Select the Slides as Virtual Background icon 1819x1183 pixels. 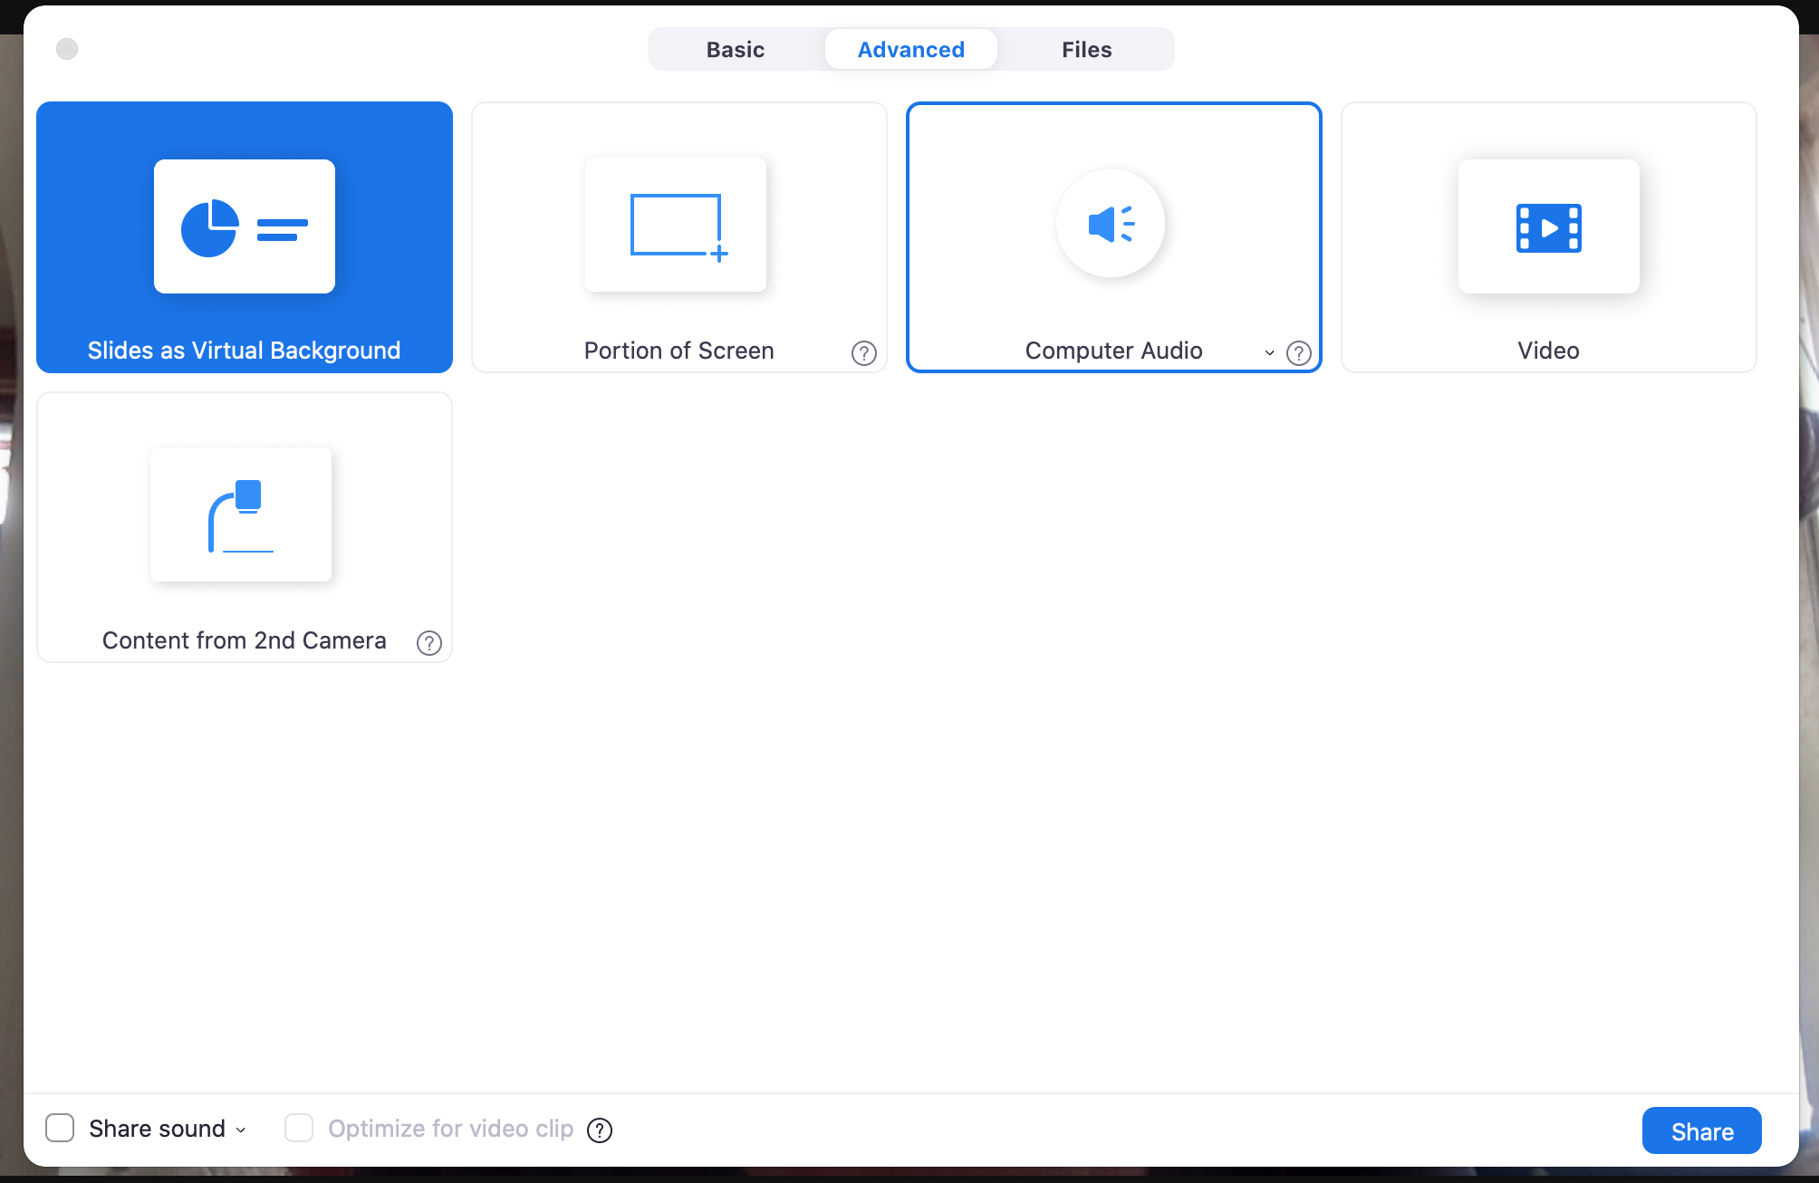coord(245,226)
